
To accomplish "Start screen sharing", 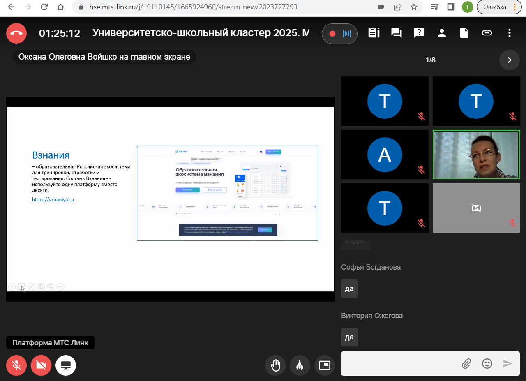I will click(66, 365).
